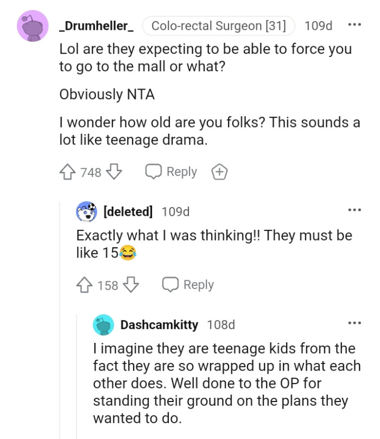Toggle the upvote on the 748-score comment
The width and height of the screenshot is (380, 439).
pos(68,172)
